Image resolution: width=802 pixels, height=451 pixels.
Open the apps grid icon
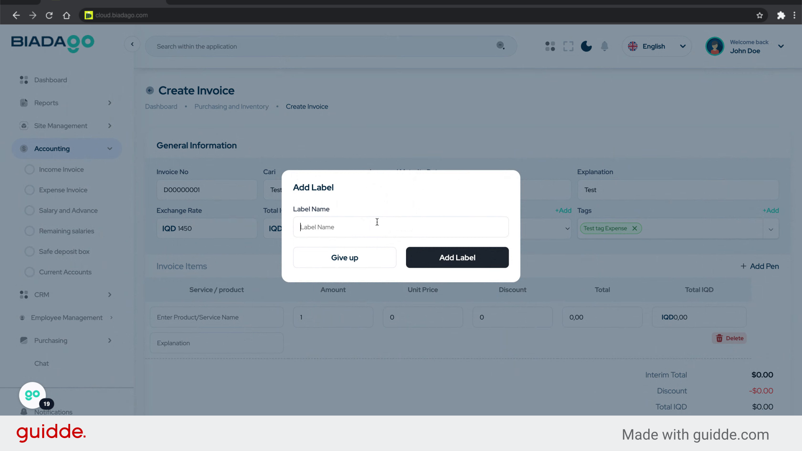550,46
